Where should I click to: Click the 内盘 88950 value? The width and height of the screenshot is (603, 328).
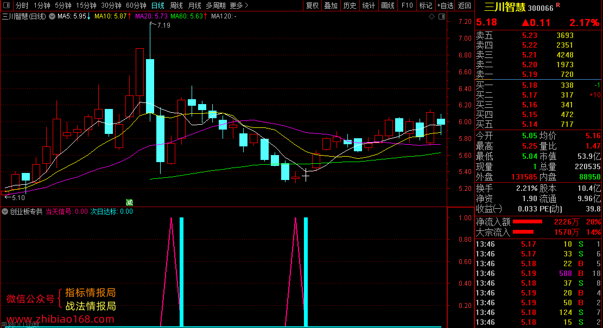coord(589,177)
